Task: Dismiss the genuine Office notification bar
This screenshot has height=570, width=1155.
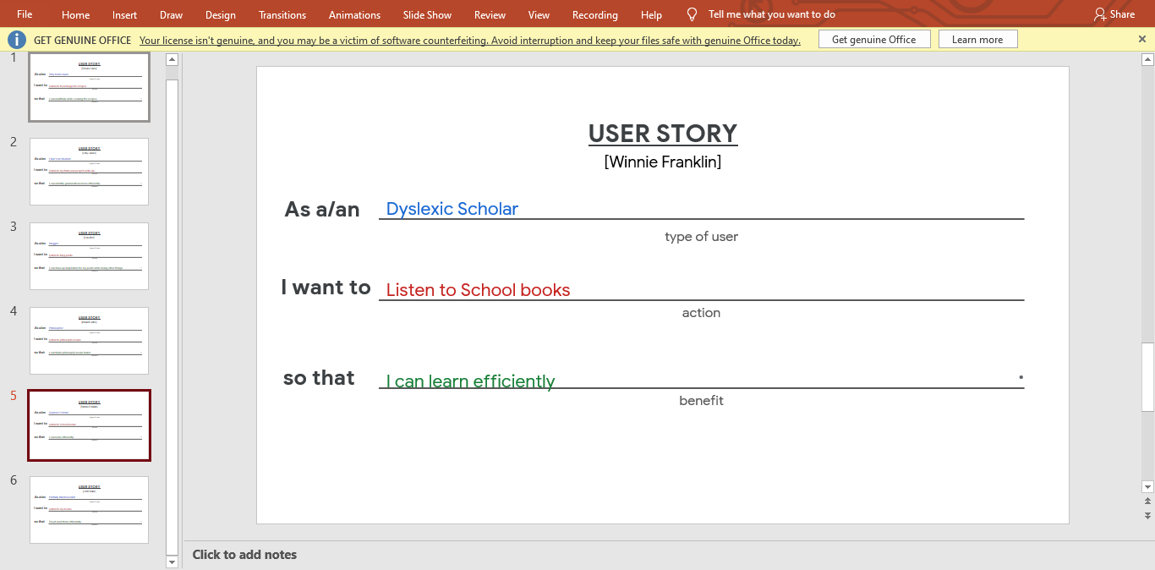Action: click(1142, 40)
